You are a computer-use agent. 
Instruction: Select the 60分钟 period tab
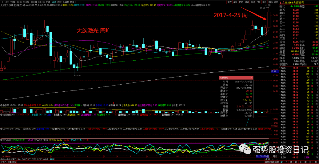click(x=41, y=2)
